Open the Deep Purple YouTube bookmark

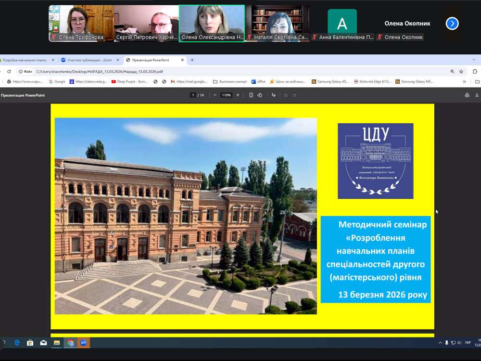coord(129,82)
